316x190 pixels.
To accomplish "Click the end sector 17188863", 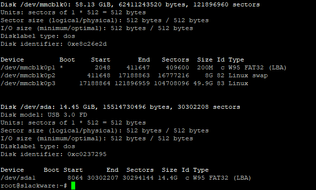I will click(134, 75).
